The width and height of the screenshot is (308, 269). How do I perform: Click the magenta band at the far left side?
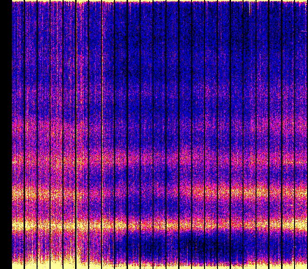18,159
